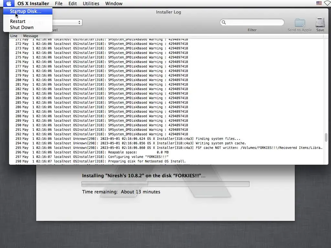Image resolution: width=331 pixels, height=248 pixels.
Task: Choose Shut Down in the Apple menu
Action: (28, 27)
